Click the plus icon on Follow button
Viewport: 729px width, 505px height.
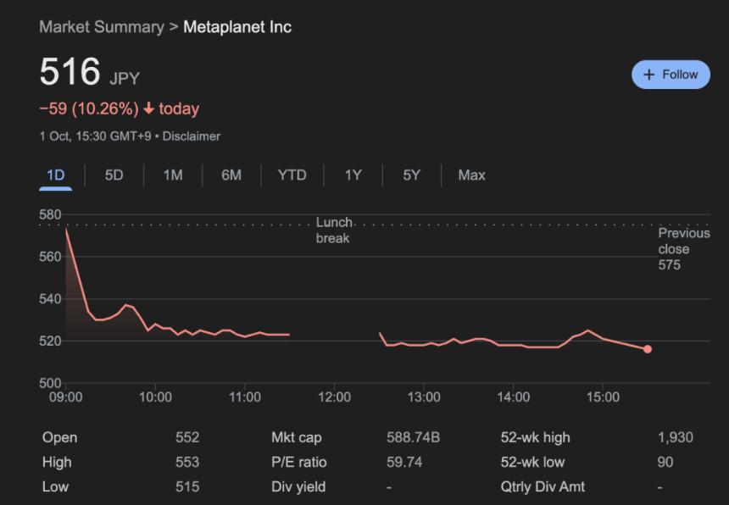647,75
